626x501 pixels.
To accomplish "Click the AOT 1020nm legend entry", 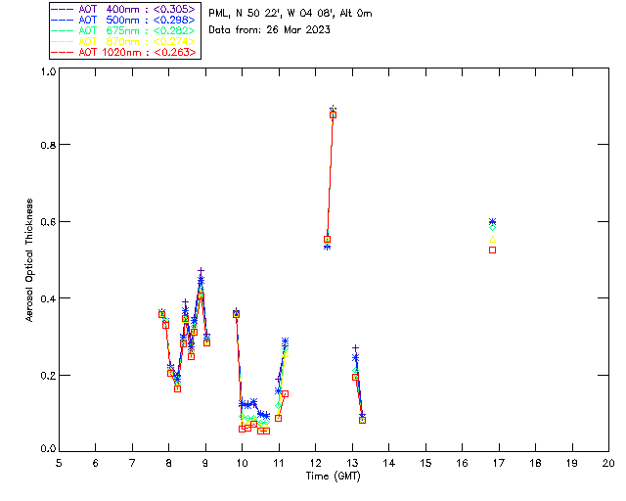I will pyautogui.click(x=124, y=52).
